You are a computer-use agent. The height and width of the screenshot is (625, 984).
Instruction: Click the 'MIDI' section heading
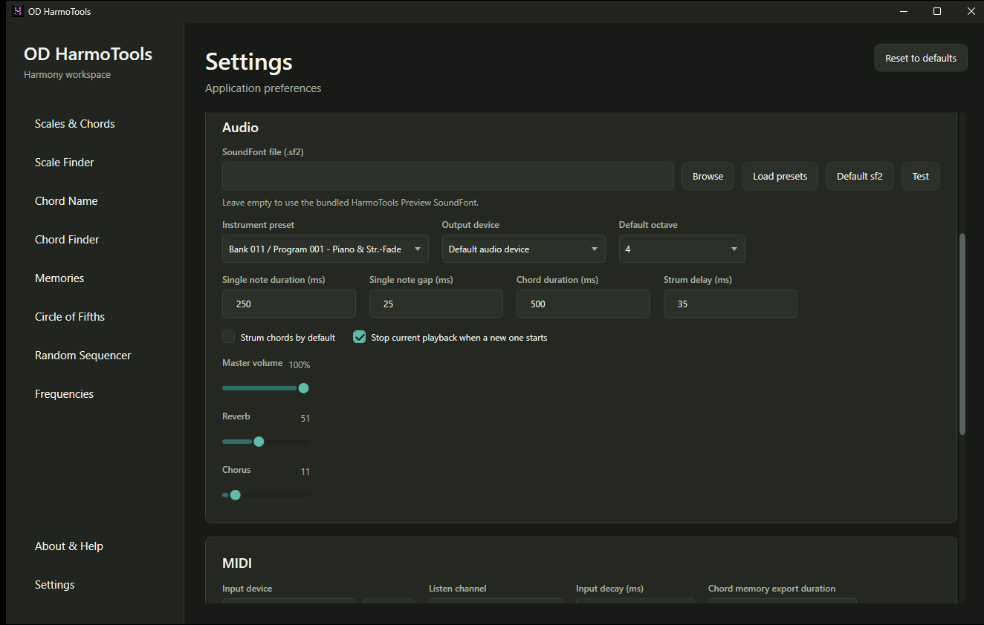coord(237,564)
